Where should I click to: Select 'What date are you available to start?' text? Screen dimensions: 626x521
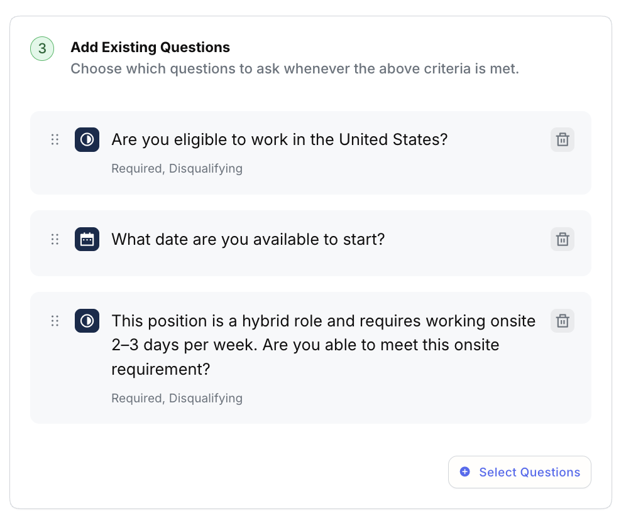click(248, 239)
